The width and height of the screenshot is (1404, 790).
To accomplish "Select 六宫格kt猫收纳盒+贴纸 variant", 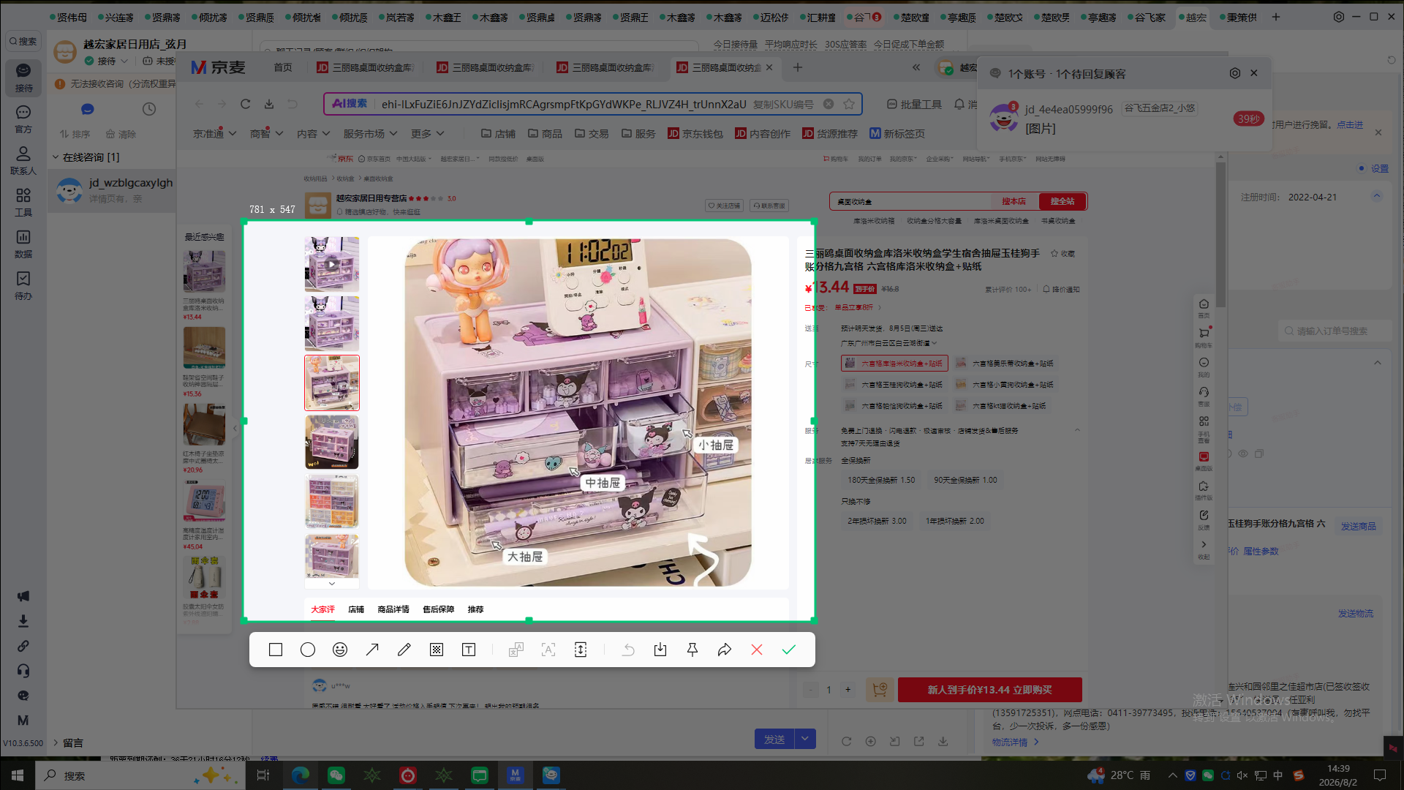I will [x=1001, y=406].
